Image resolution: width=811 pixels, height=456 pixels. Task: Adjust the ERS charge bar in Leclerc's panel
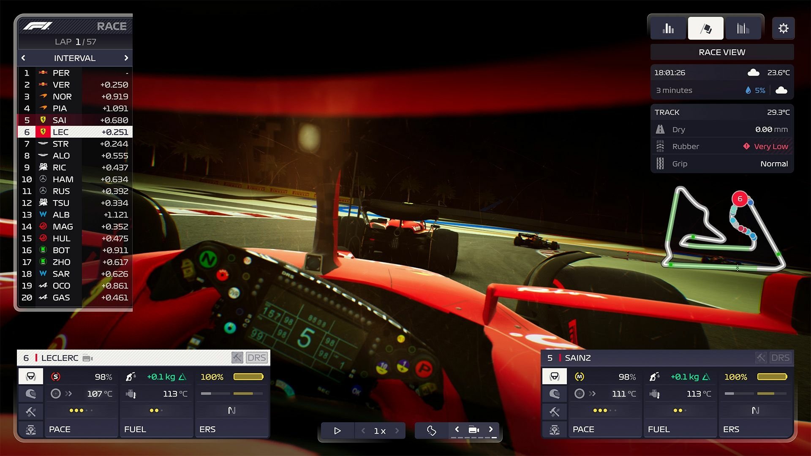tap(250, 376)
